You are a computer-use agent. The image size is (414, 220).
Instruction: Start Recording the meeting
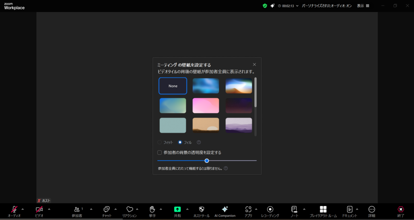tap(270, 210)
